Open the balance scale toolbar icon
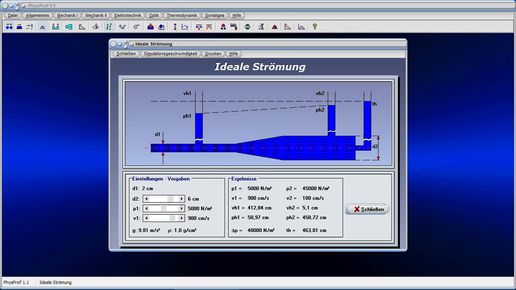The height and width of the screenshot is (290, 516). pyautogui.click(x=198, y=27)
